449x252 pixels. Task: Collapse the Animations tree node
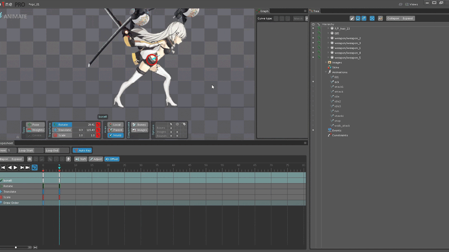(326, 72)
